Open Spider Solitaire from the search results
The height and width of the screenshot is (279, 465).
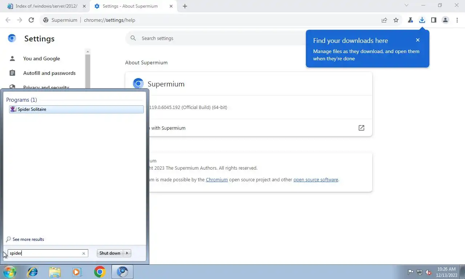76,109
